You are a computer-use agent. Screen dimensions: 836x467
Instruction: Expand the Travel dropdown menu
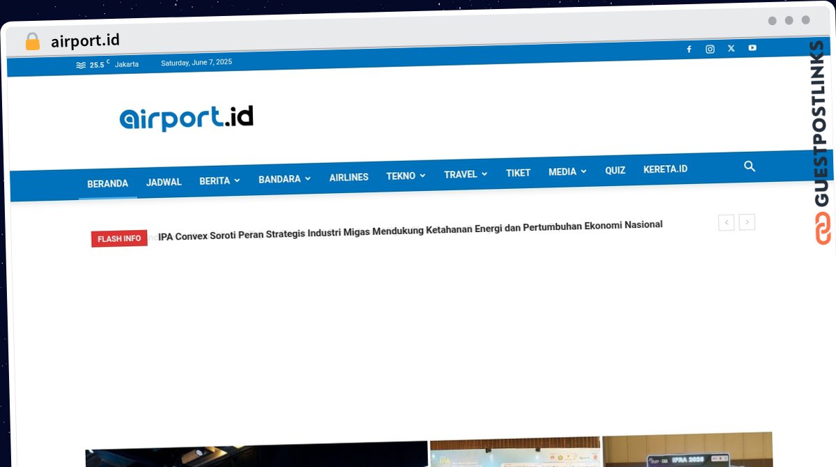[x=465, y=174]
